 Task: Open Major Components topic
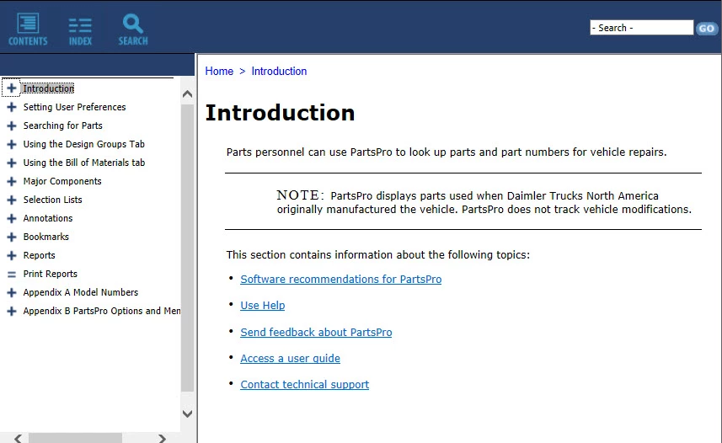click(62, 181)
